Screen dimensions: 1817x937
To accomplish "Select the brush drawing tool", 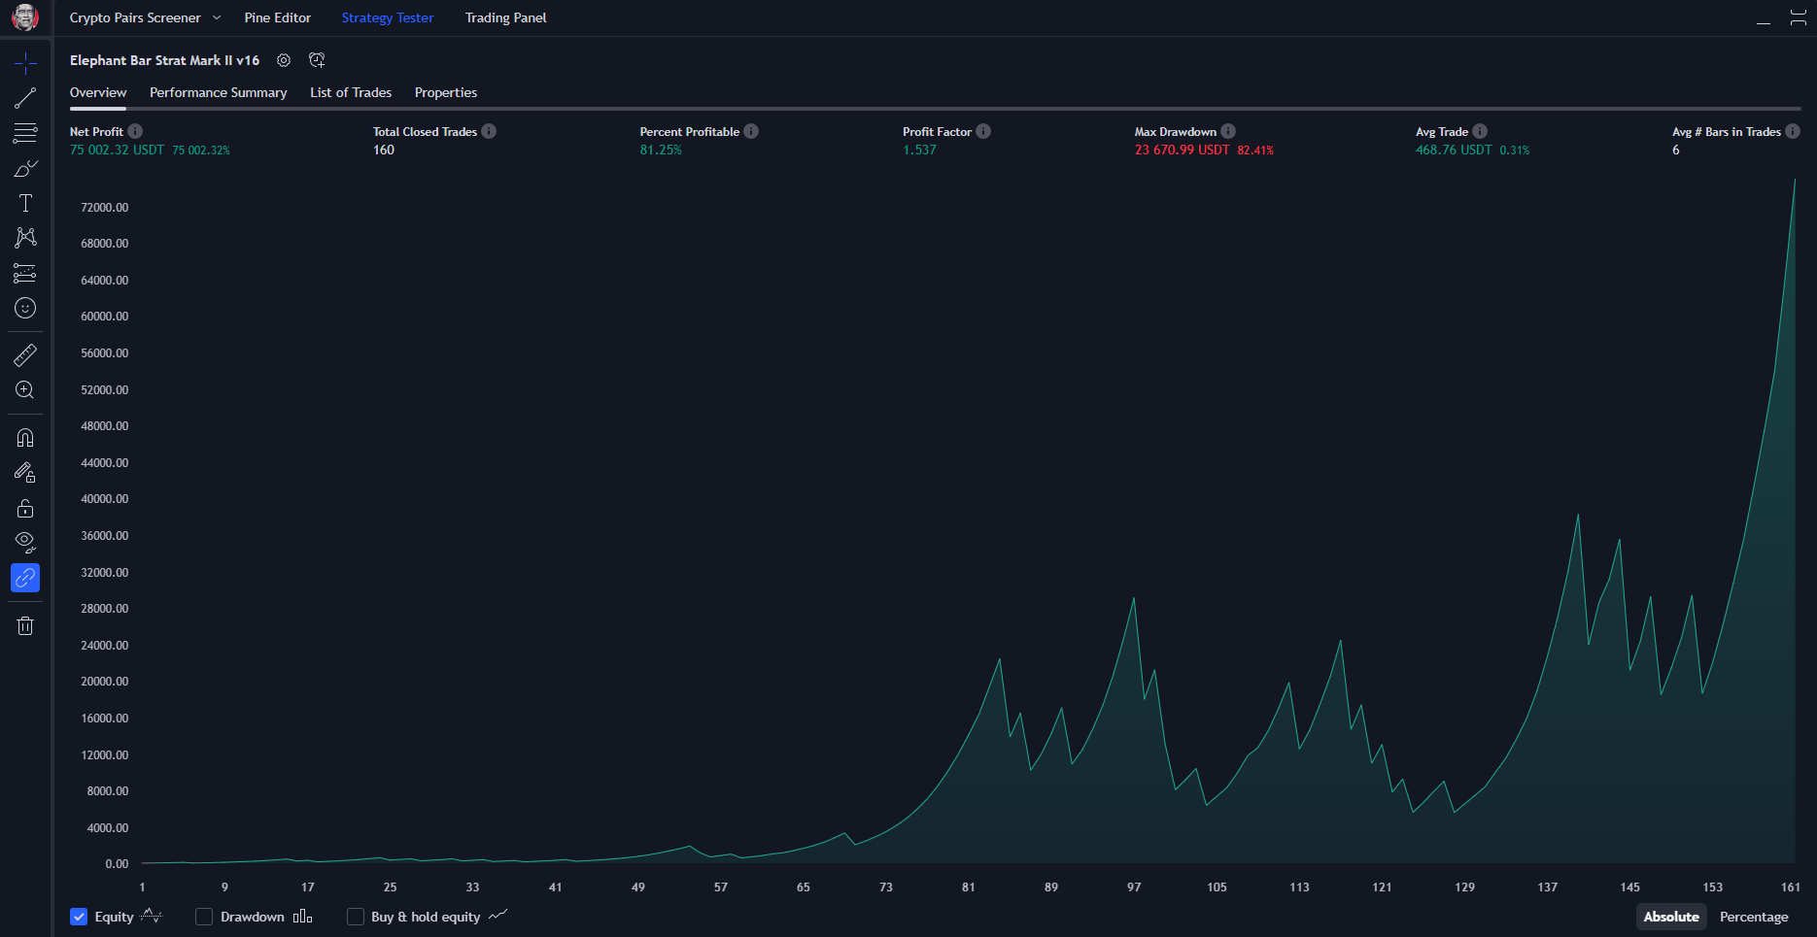I will click(25, 169).
